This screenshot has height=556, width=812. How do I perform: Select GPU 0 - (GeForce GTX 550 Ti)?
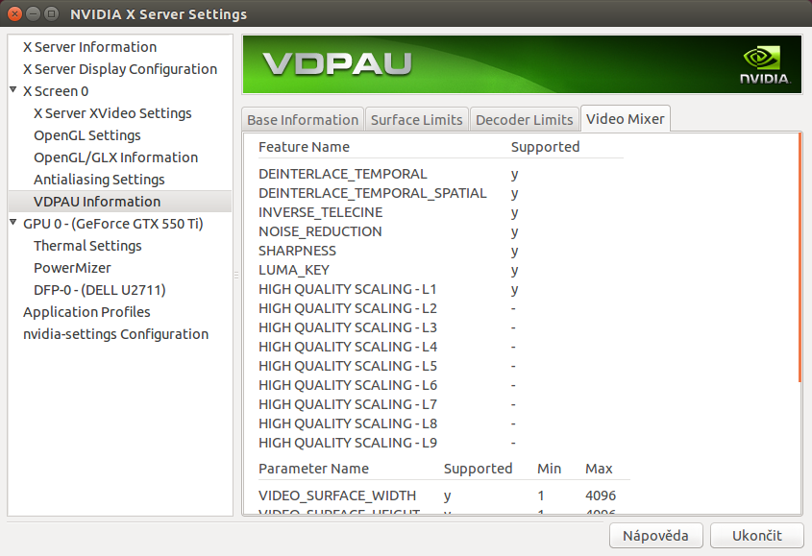[112, 224]
